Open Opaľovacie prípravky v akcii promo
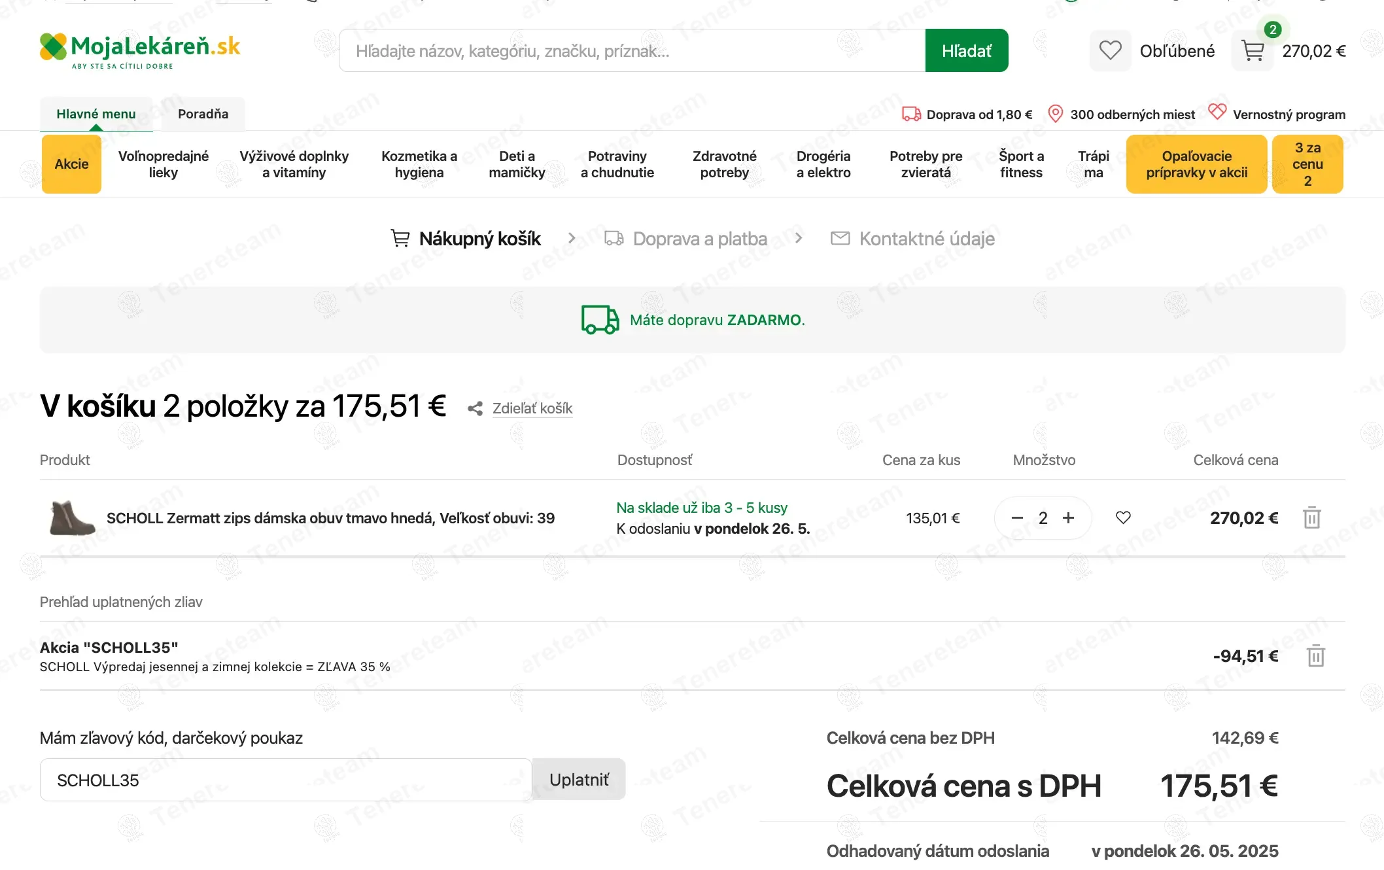 [x=1197, y=164]
